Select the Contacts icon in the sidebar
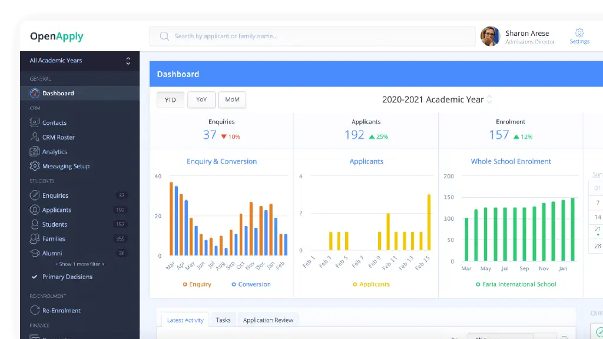The height and width of the screenshot is (339, 603). 34,122
